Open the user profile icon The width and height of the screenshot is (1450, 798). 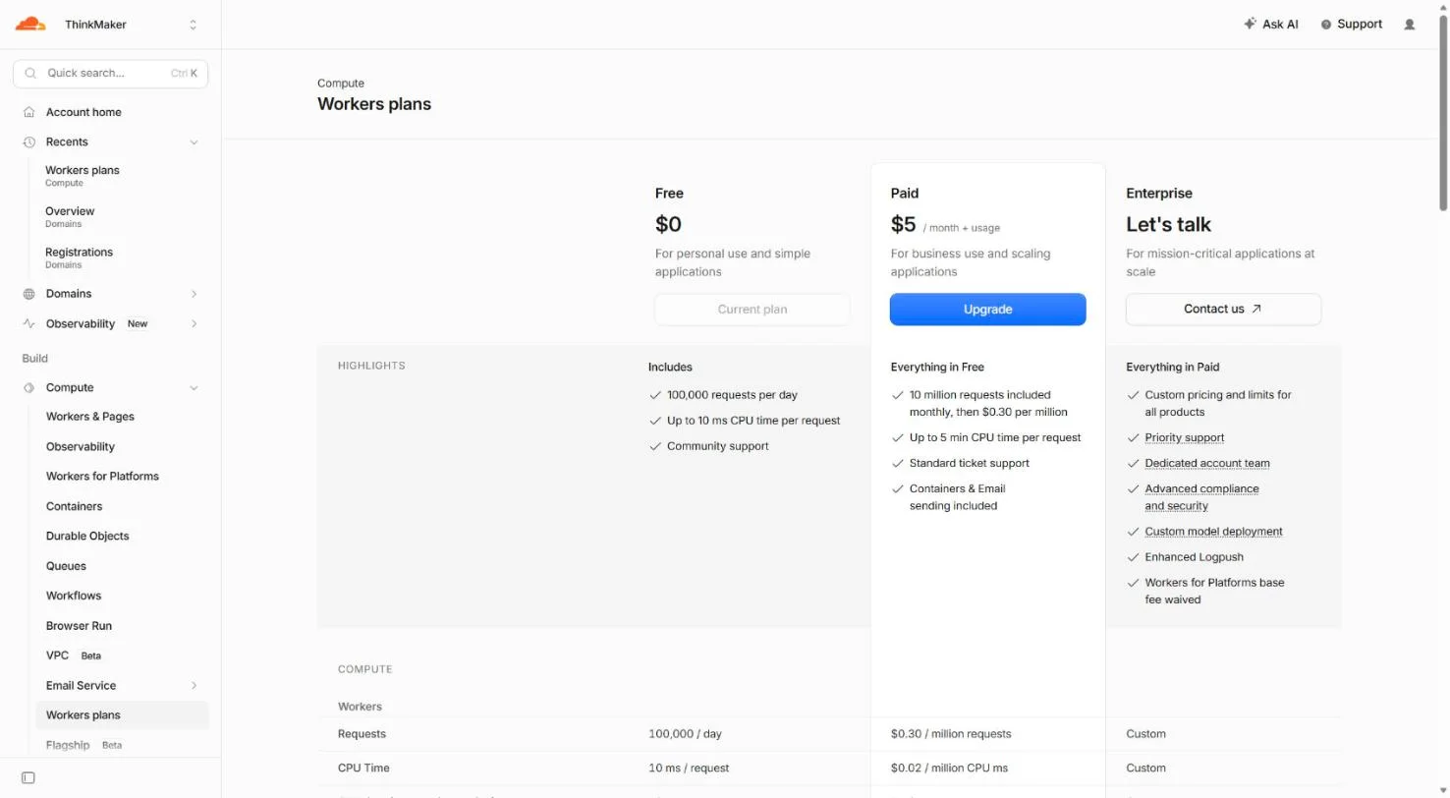point(1410,25)
